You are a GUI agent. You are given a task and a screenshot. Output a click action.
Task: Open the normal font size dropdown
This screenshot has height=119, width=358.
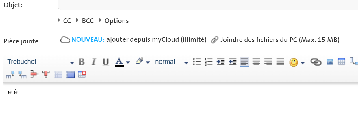[x=186, y=62]
